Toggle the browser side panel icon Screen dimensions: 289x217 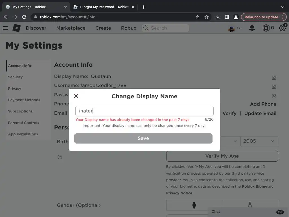point(227,17)
